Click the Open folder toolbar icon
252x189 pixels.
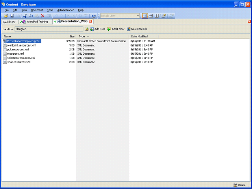point(6,16)
